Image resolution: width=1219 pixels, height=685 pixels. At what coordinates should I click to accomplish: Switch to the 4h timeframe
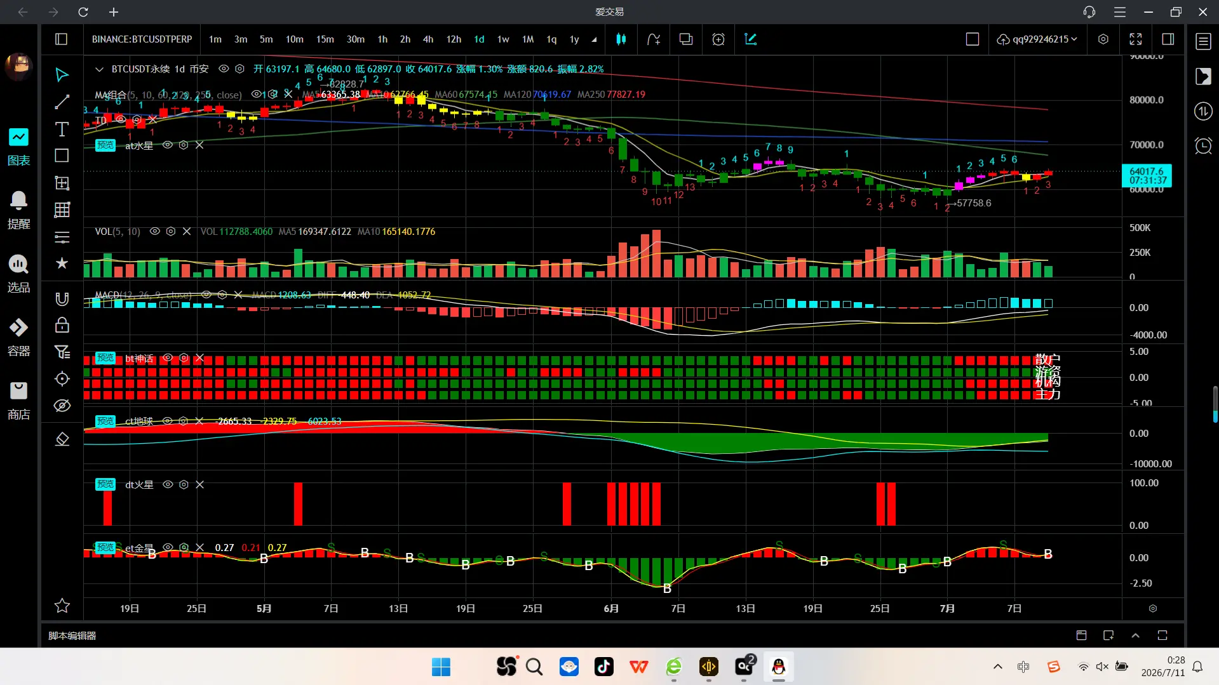(x=428, y=39)
